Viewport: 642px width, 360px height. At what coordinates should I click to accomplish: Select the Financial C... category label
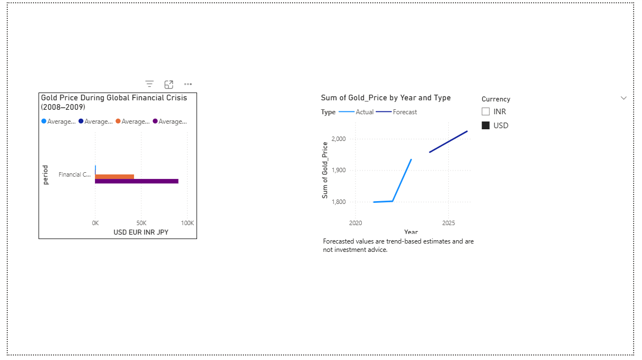click(75, 174)
